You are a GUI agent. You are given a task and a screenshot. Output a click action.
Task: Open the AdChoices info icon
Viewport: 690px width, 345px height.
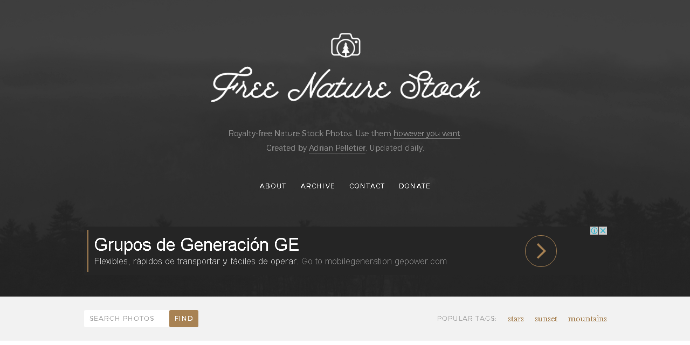click(x=594, y=230)
